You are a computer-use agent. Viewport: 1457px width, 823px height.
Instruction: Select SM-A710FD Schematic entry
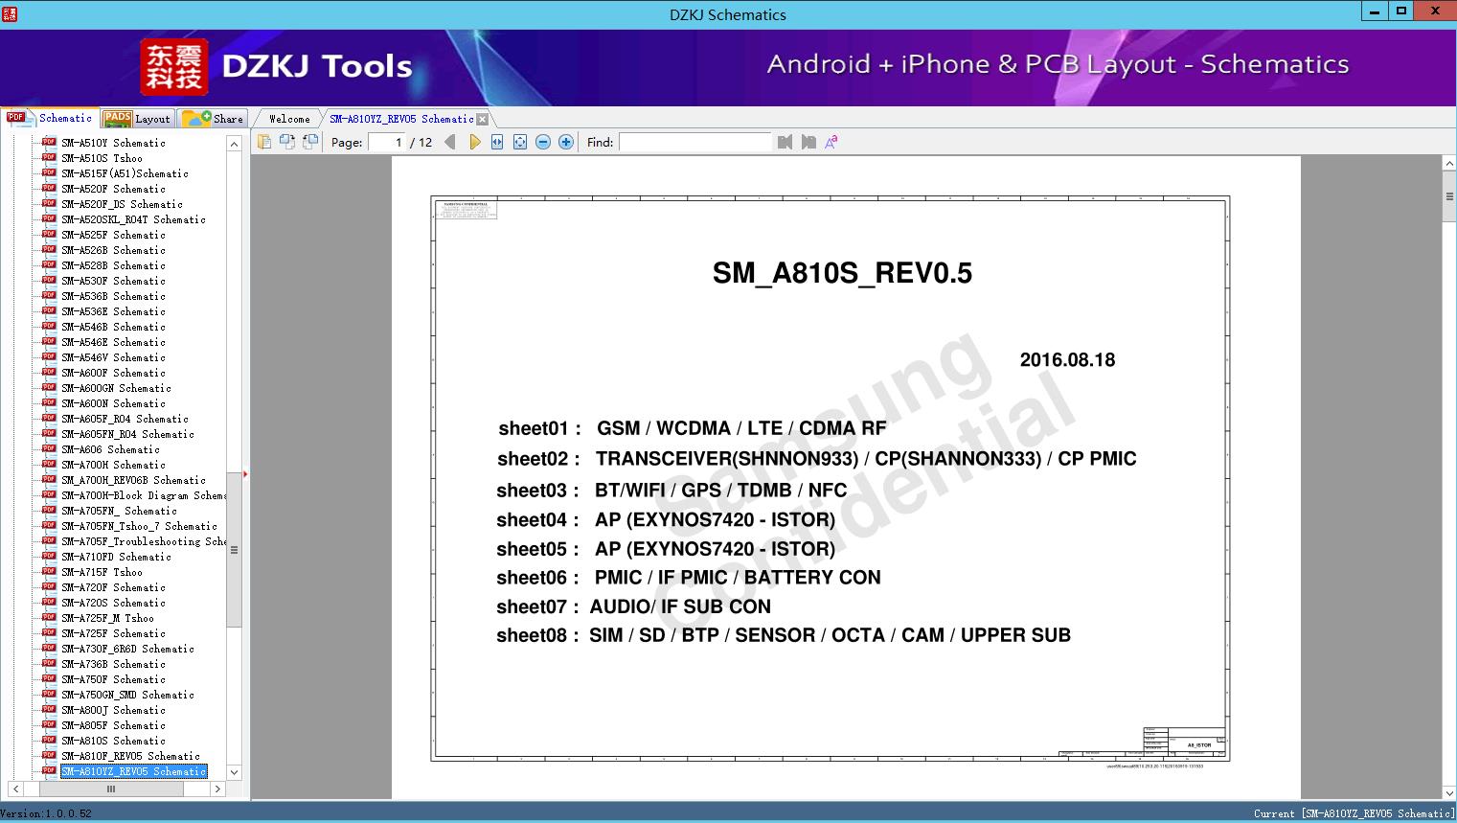point(116,557)
